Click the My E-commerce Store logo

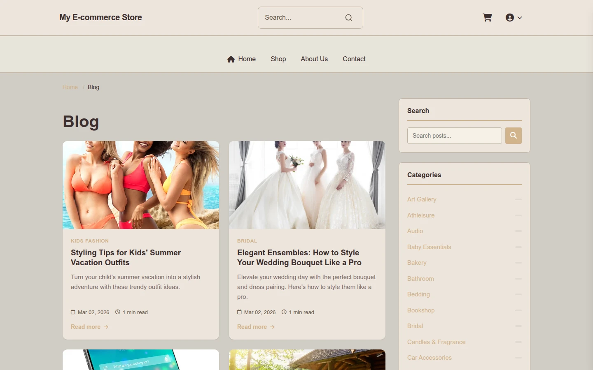pyautogui.click(x=100, y=17)
